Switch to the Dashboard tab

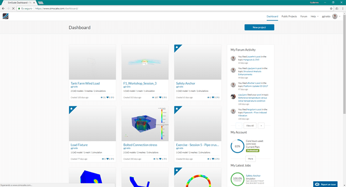pyautogui.click(x=272, y=16)
